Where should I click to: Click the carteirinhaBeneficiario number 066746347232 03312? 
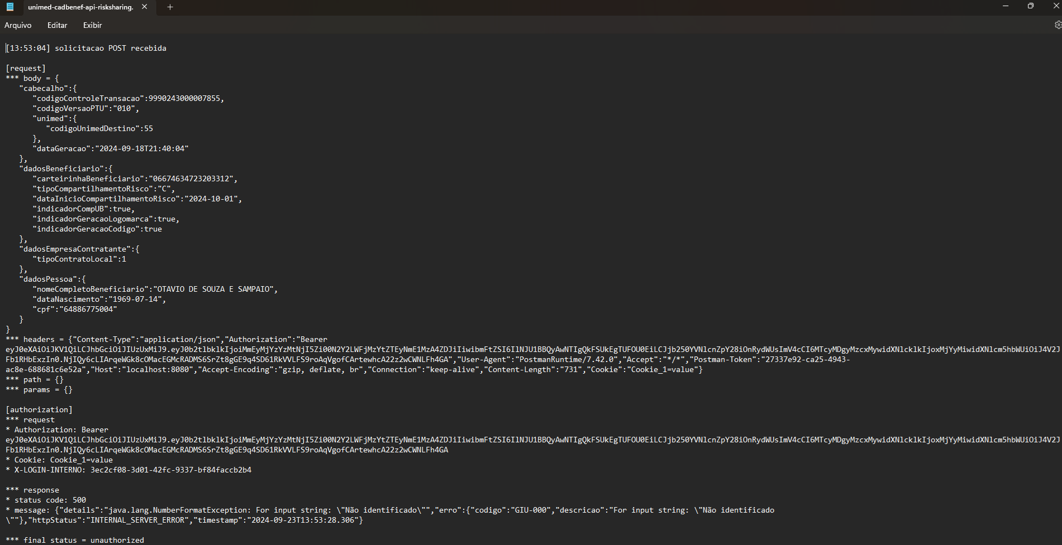point(191,179)
